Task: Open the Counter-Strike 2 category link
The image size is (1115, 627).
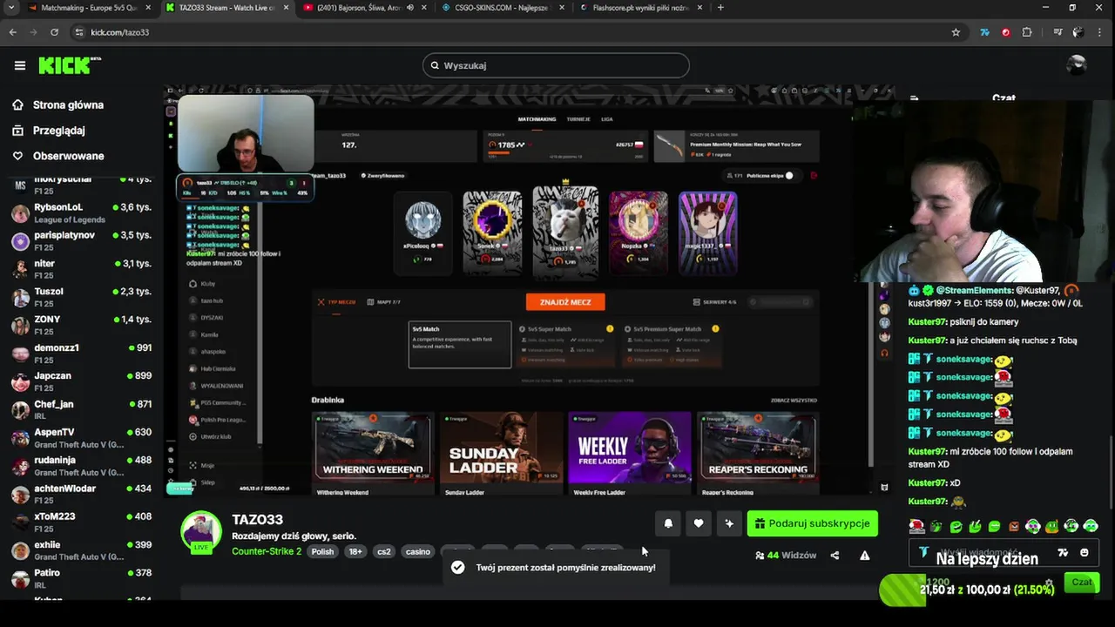Action: coord(267,551)
